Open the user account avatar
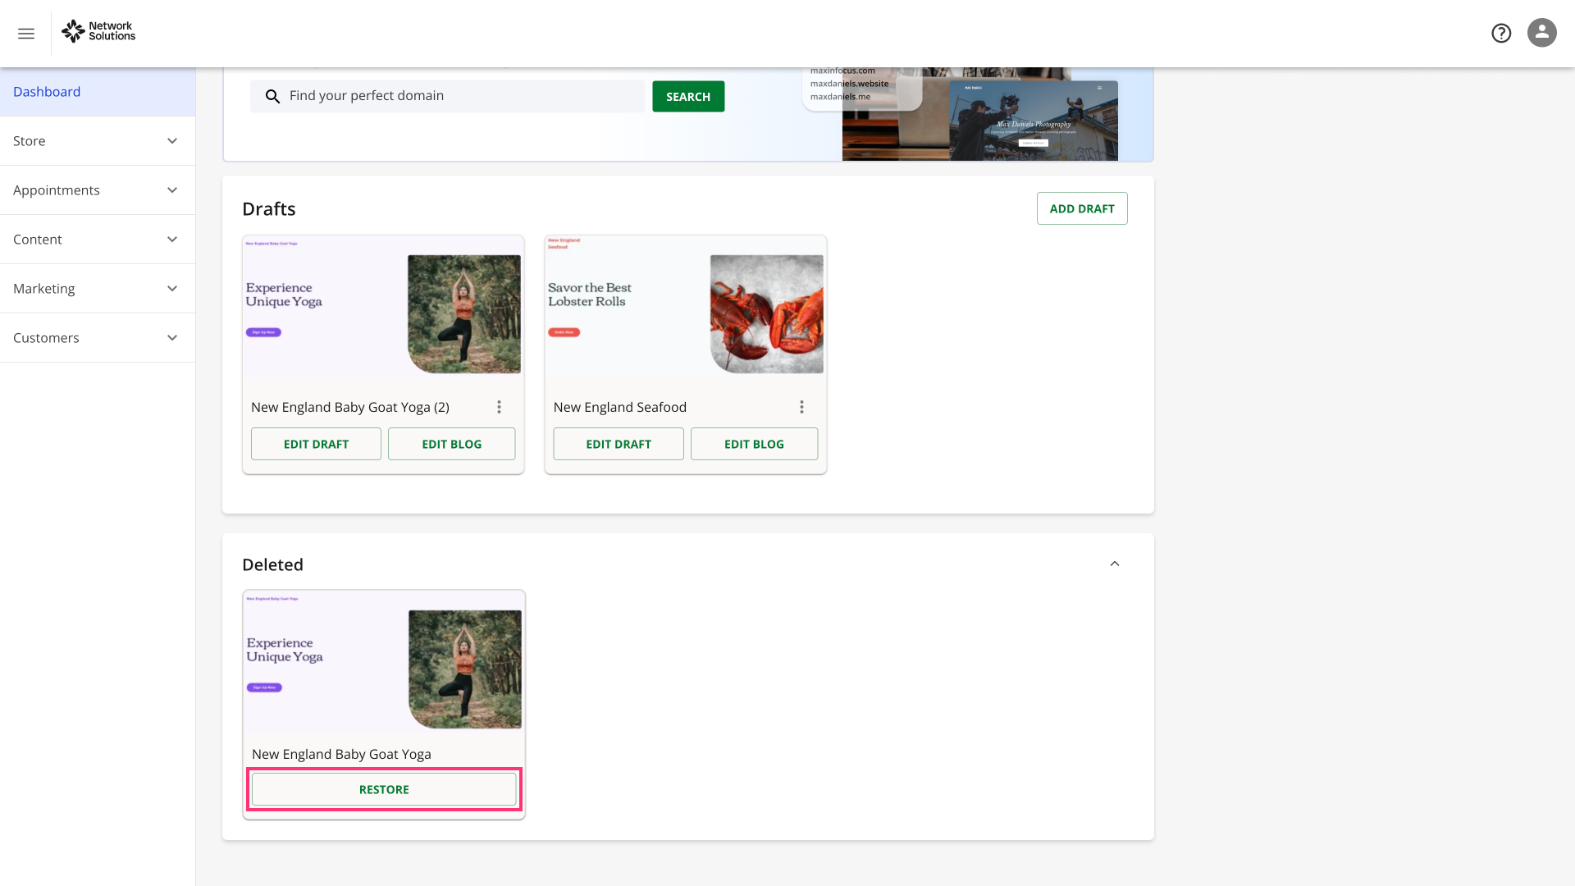 1541,33
